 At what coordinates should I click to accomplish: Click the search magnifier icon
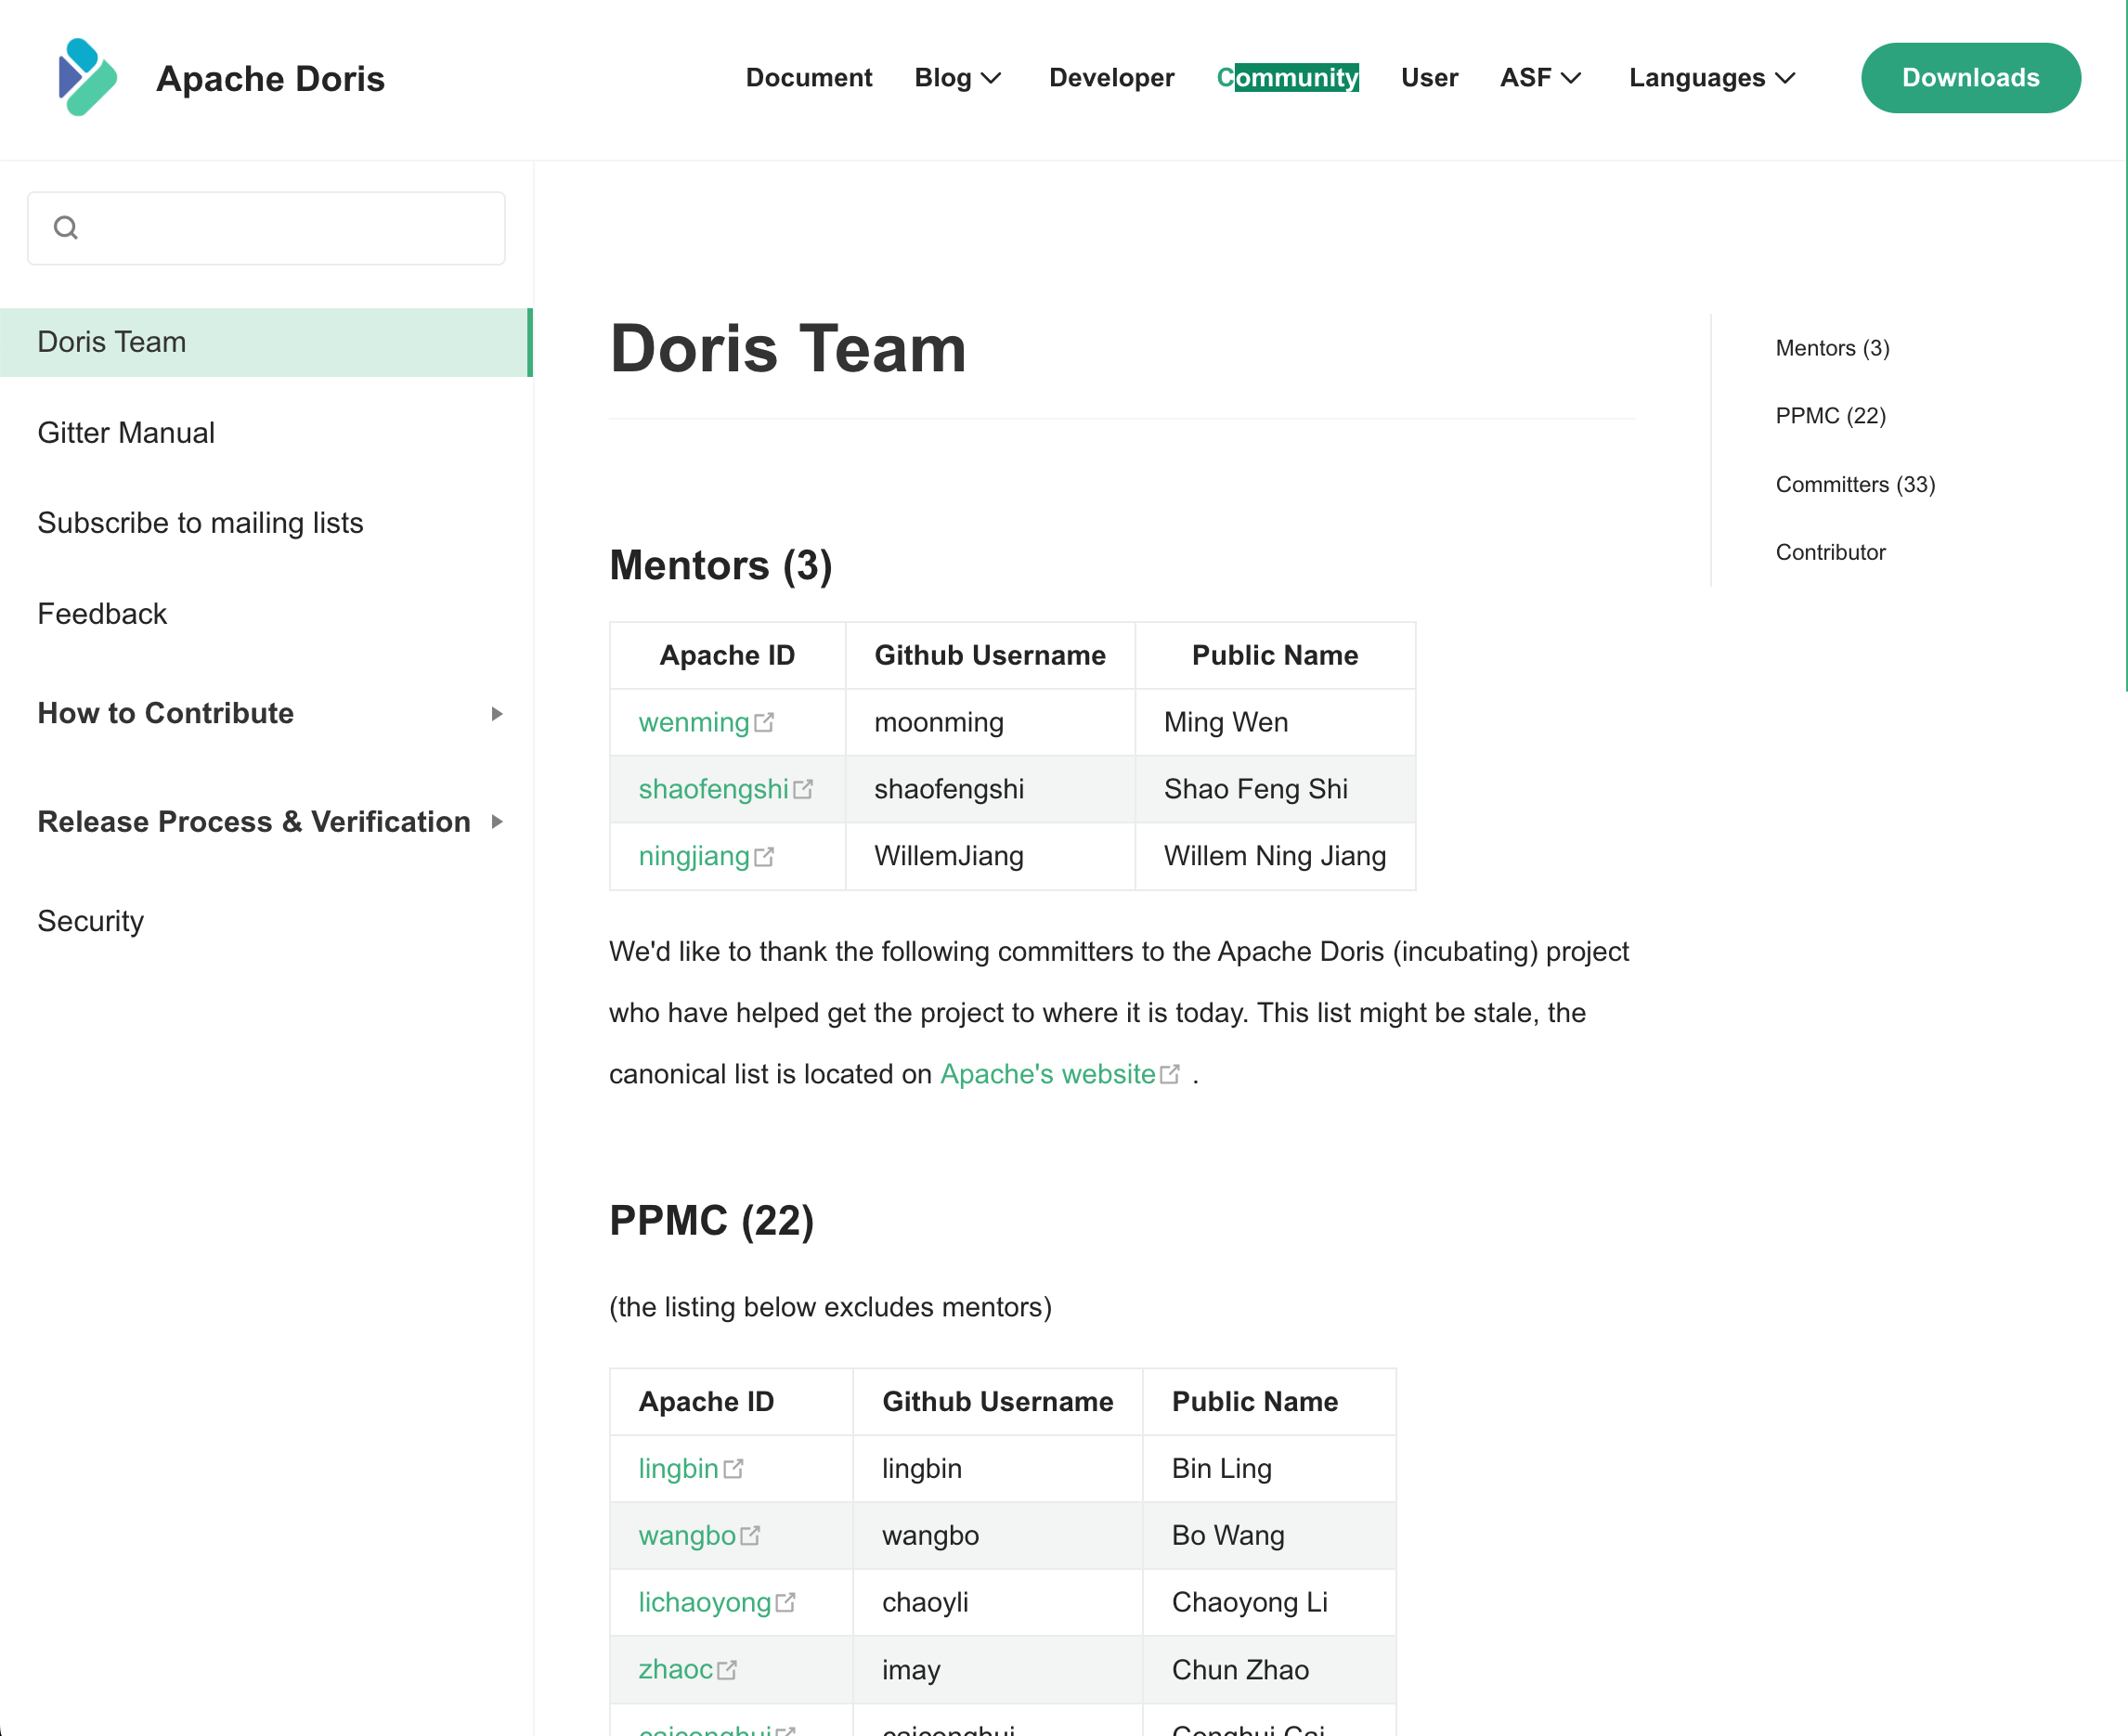coord(66,228)
